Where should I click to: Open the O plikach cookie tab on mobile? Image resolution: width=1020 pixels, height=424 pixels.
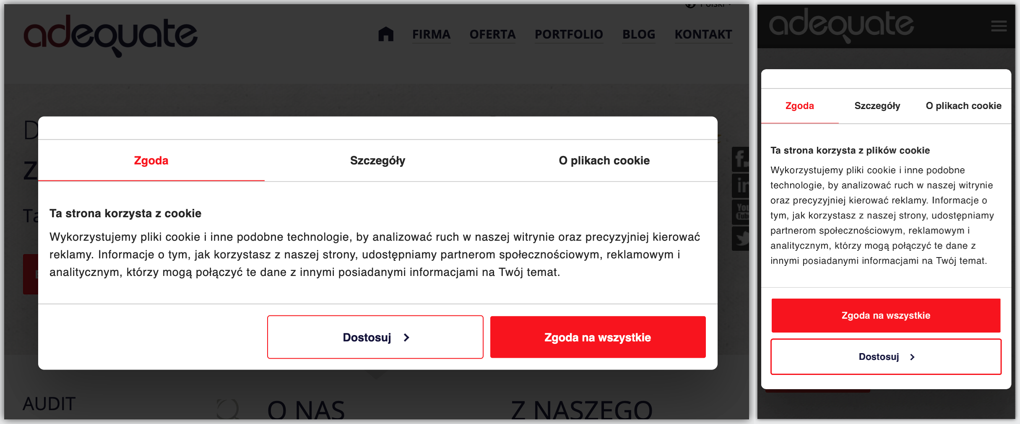(x=963, y=106)
